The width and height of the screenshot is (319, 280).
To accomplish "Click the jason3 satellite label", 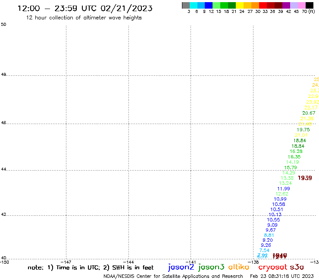I will click(211, 268).
